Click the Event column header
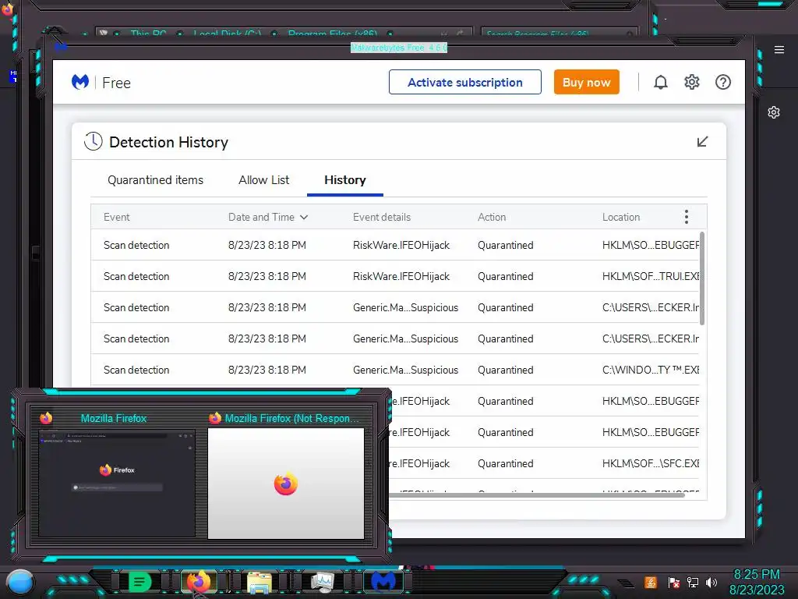Screen dimensions: 798x599 pyautogui.click(x=117, y=217)
